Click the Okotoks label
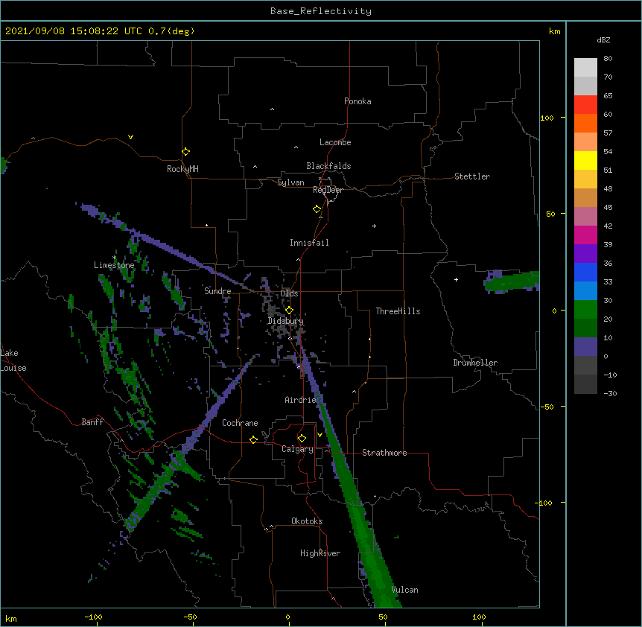Image resolution: width=642 pixels, height=627 pixels. [x=307, y=521]
